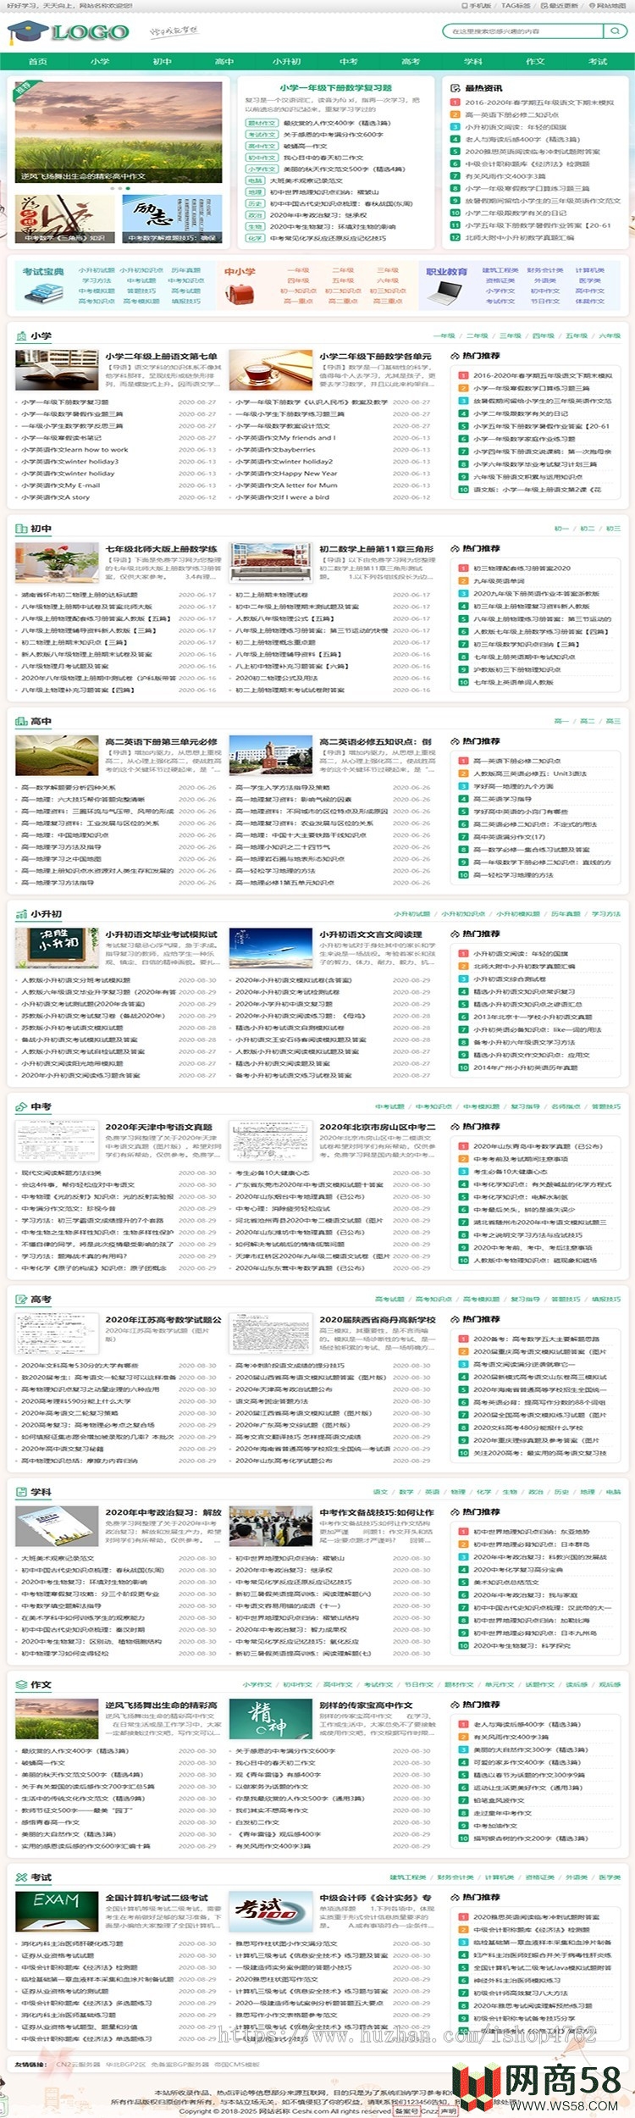Open the 小升初 nav item
The height and width of the screenshot is (2118, 635).
tap(287, 61)
